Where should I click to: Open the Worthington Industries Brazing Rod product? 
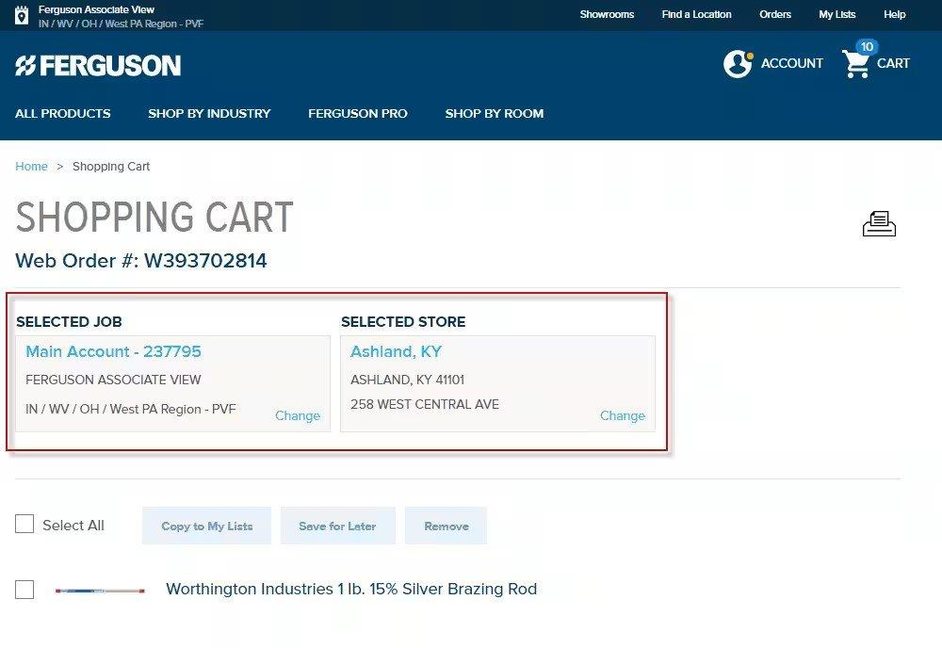point(351,589)
